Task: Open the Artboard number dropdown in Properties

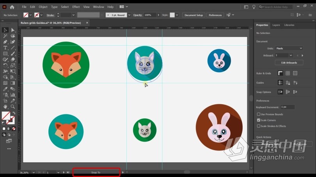Action: 291,56
